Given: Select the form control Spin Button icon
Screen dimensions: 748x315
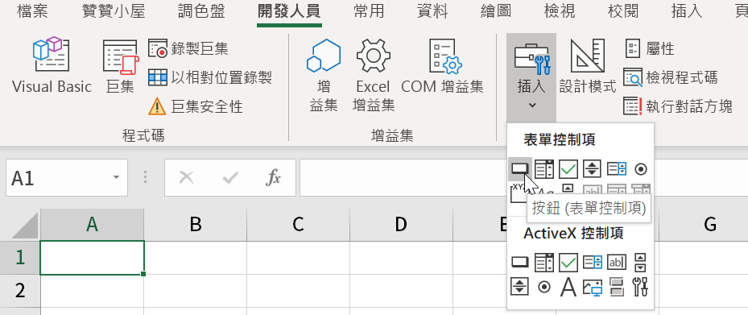Looking at the screenshot, I should point(592,168).
